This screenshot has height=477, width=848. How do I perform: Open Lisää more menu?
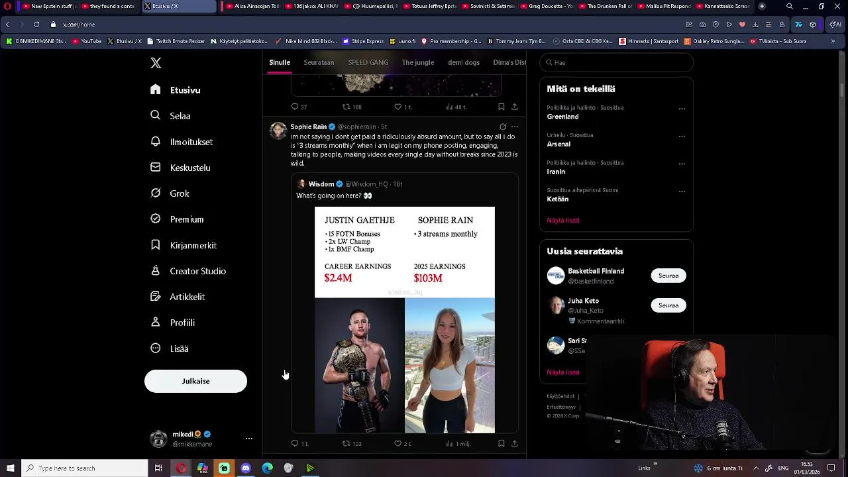(x=170, y=348)
